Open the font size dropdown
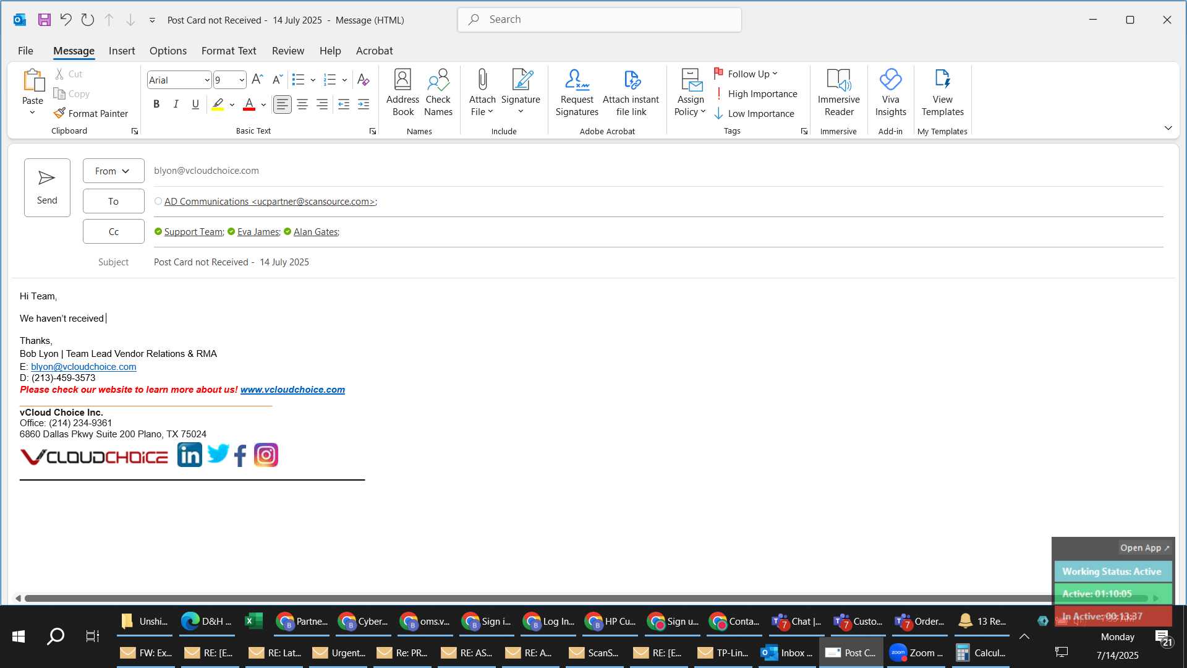 point(242,80)
